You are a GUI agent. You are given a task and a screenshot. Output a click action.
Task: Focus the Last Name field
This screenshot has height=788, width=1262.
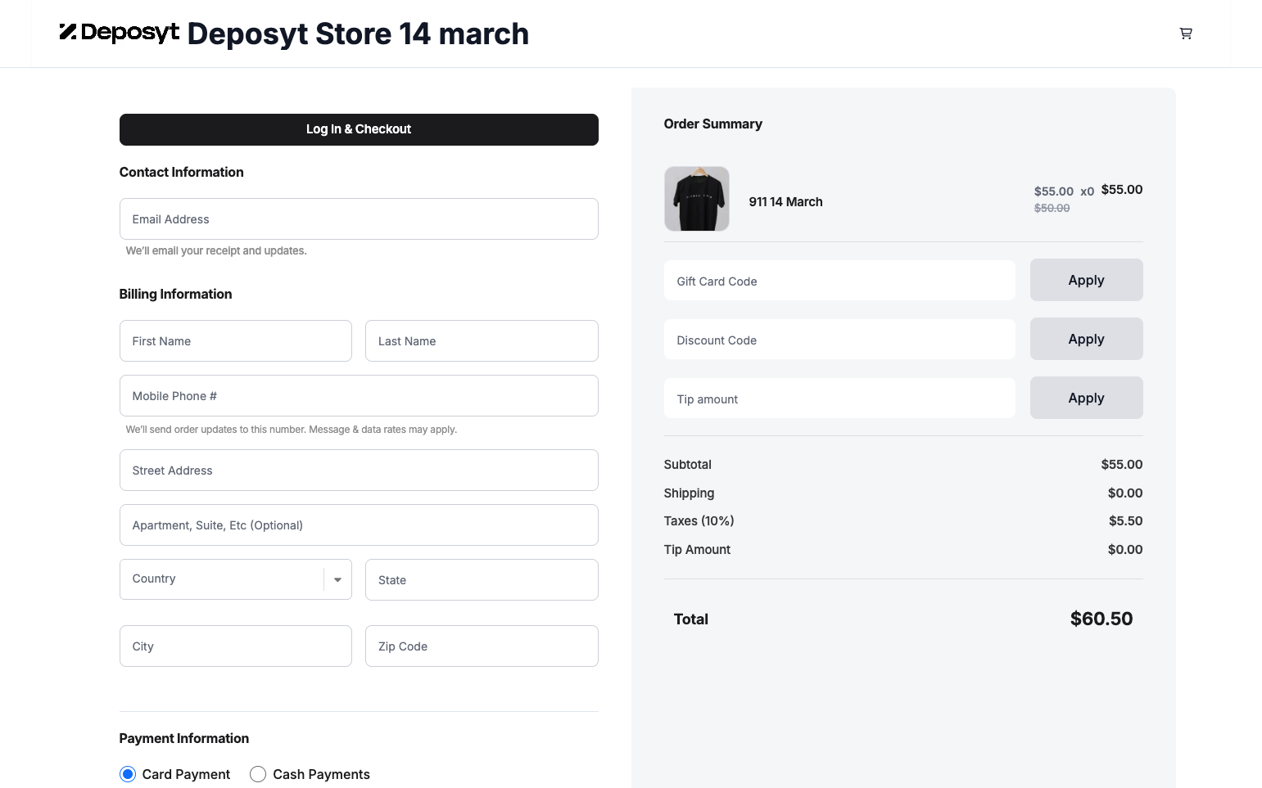(482, 340)
